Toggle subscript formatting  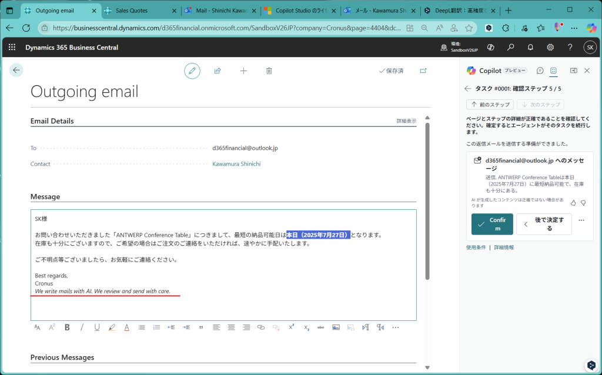306,327
